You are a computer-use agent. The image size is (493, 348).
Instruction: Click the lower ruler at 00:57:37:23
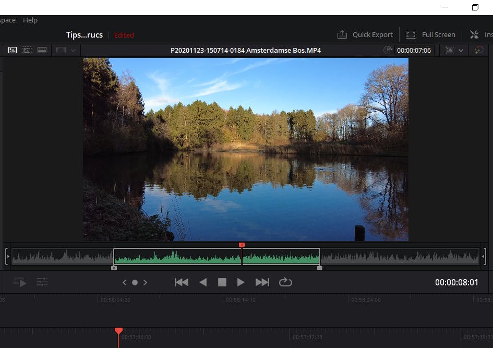click(307, 337)
